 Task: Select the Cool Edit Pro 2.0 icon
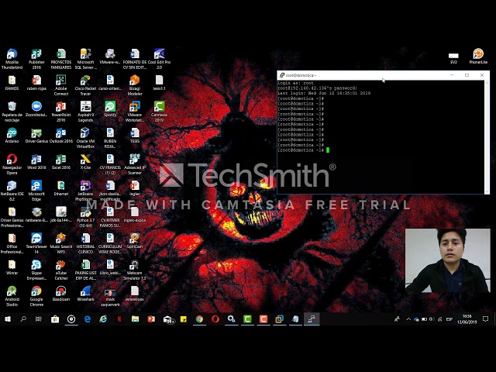[159, 59]
